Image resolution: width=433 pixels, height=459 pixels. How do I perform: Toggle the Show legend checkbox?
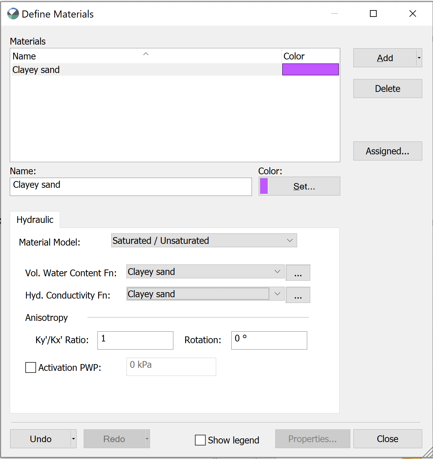(x=200, y=440)
